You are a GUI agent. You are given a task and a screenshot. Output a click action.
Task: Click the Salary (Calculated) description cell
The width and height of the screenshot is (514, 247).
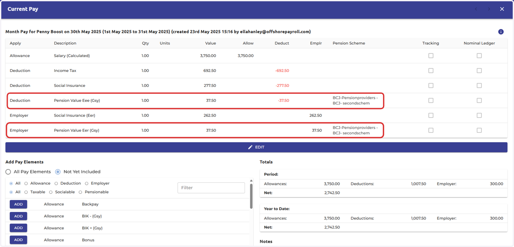[x=72, y=56]
